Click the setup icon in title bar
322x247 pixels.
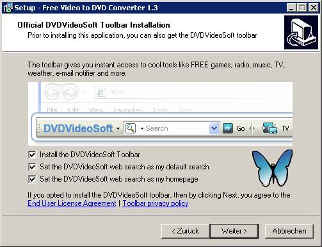[8, 8]
